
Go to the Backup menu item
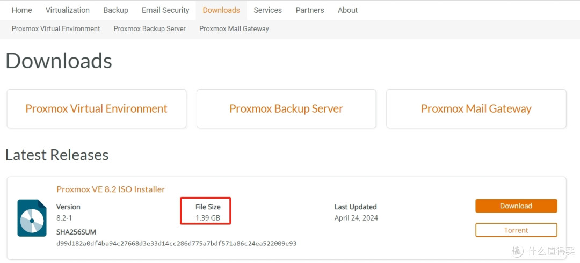pyautogui.click(x=115, y=10)
